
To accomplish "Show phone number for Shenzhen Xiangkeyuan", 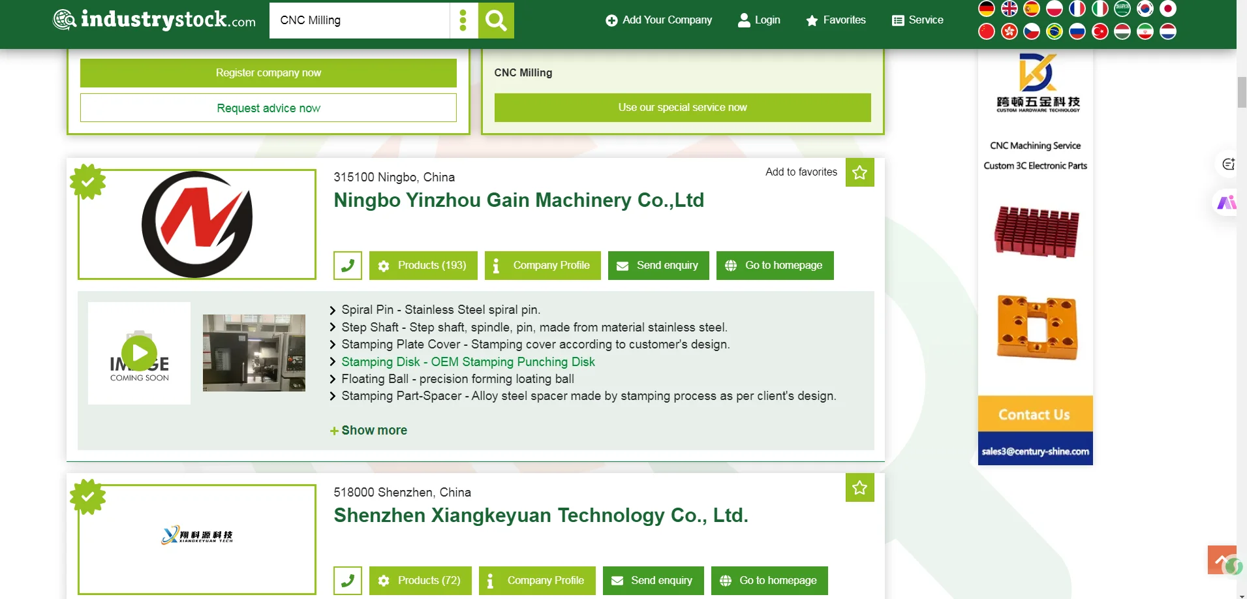I will [x=348, y=581].
